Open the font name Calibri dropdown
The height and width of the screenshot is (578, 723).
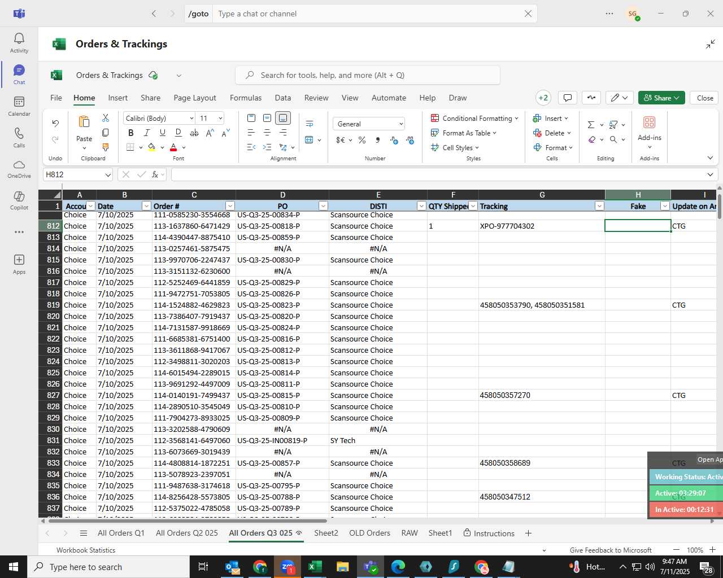click(191, 118)
